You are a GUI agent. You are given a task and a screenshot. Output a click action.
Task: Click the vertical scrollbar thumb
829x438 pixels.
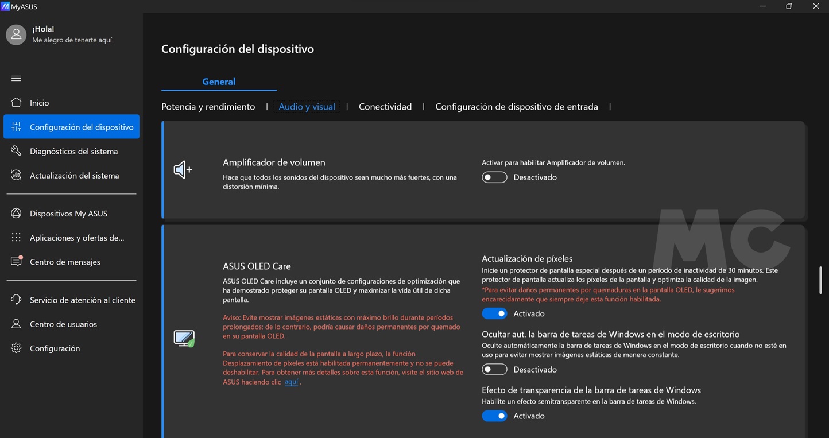(x=820, y=280)
